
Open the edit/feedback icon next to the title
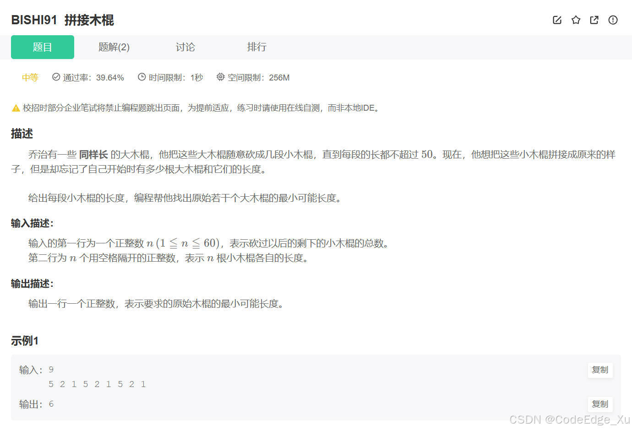coord(557,20)
